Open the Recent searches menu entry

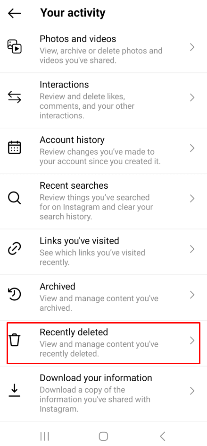coord(104,201)
